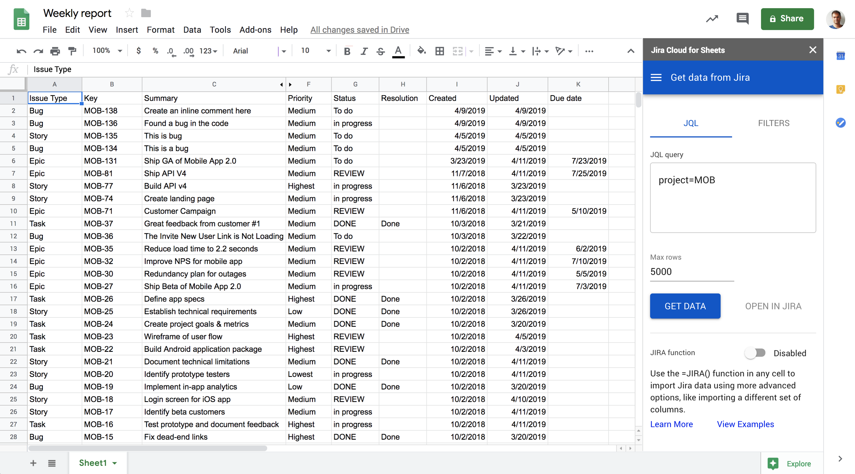The image size is (855, 474).
Task: Toggle bold formatting
Action: pos(347,51)
